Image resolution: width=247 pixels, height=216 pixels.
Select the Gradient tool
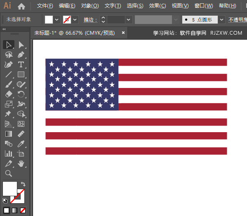[9, 134]
